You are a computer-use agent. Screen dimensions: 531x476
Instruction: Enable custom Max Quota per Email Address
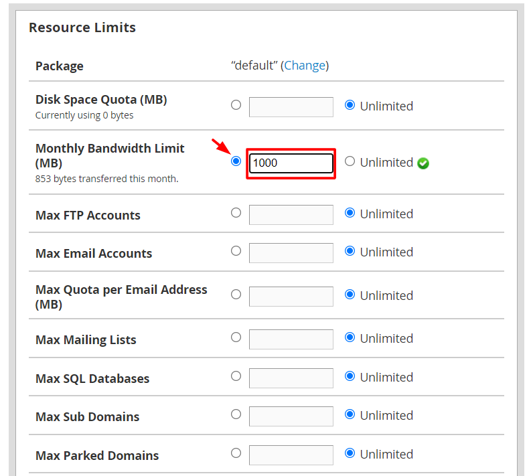coord(236,295)
